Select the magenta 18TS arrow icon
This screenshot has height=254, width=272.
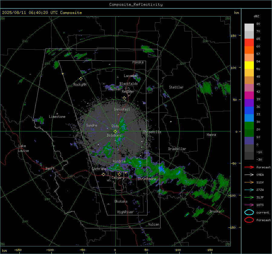249,205
